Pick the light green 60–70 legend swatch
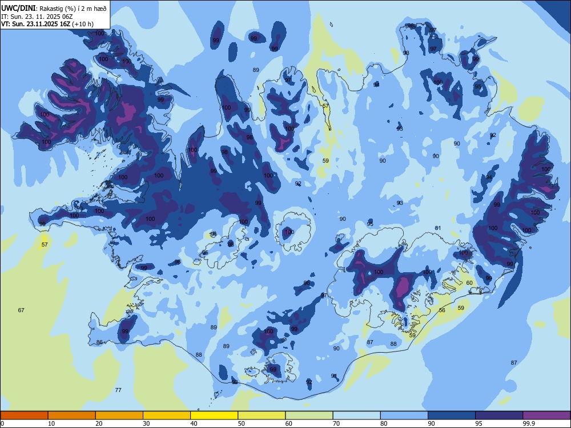 [309, 415]
